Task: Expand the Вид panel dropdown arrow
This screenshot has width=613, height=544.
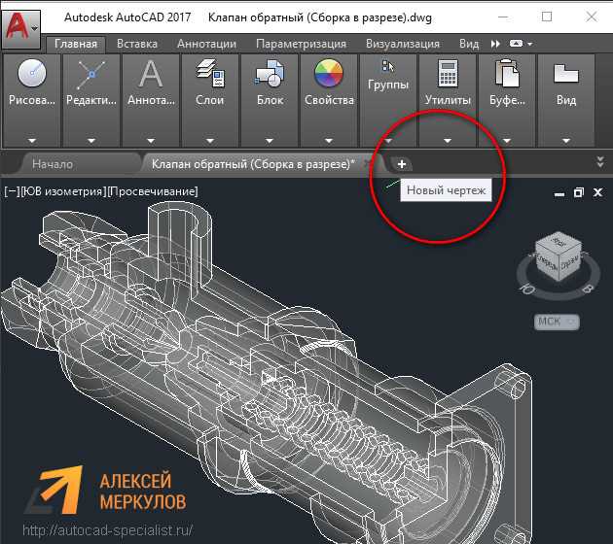Action: click(565, 139)
